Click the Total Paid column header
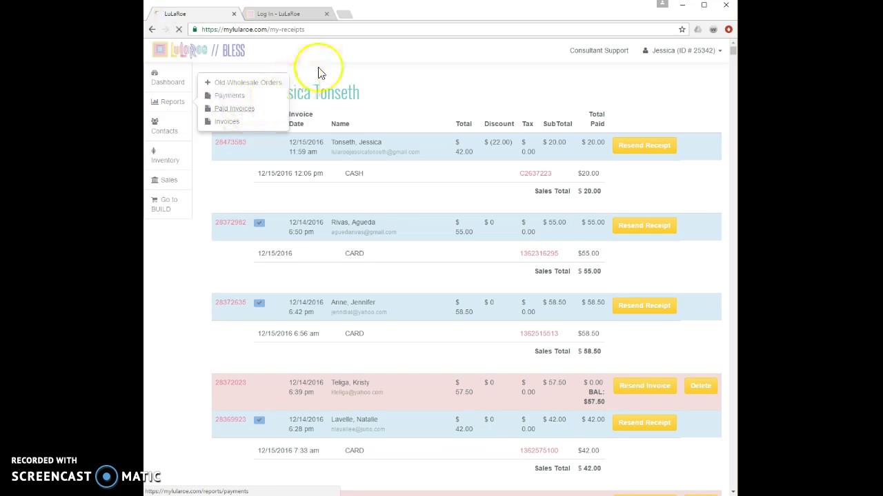The image size is (883, 496). click(x=597, y=119)
